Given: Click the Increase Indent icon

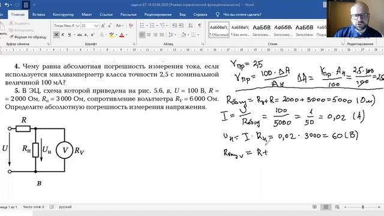Looking at the screenshot, I should (181, 25).
